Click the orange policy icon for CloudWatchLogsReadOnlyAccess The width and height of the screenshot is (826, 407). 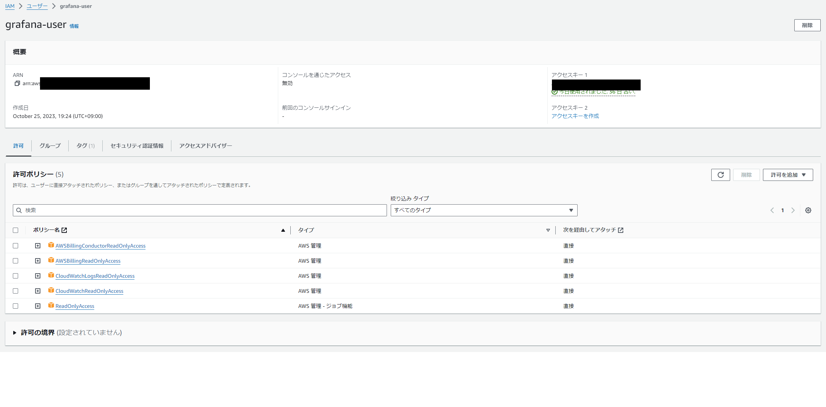pos(51,275)
